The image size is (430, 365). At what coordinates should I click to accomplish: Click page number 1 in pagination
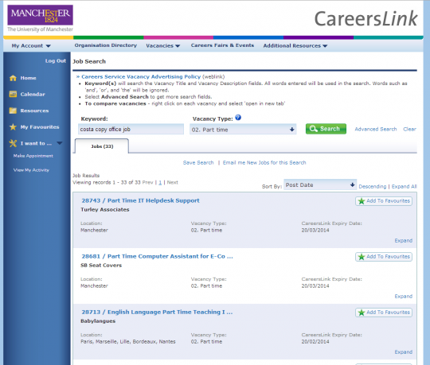click(x=160, y=182)
